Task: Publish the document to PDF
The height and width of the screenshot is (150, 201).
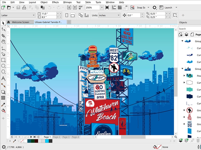Action: click(x=80, y=7)
